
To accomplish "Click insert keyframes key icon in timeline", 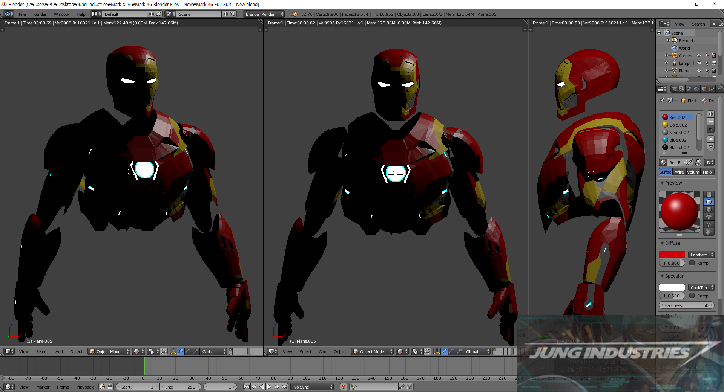I will click(x=402, y=387).
